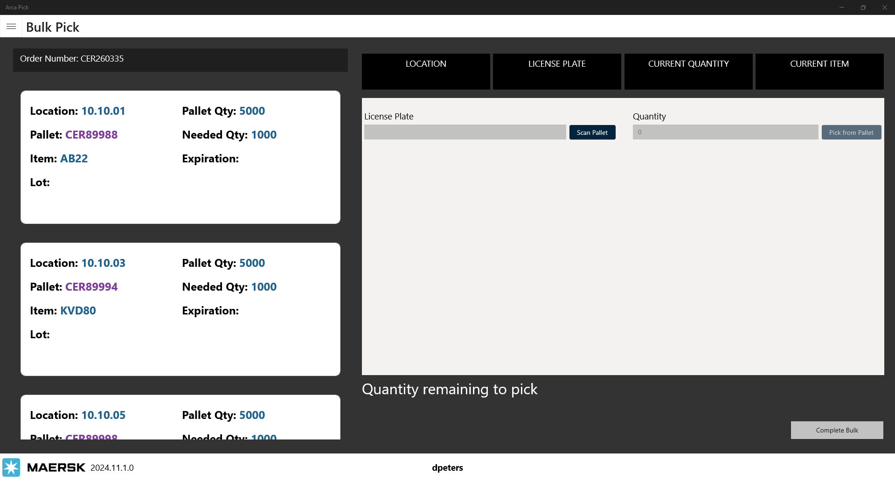Click the Complete Bulk button
The image size is (895, 481).
point(836,430)
